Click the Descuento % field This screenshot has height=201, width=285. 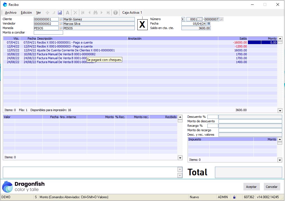pos(213,117)
